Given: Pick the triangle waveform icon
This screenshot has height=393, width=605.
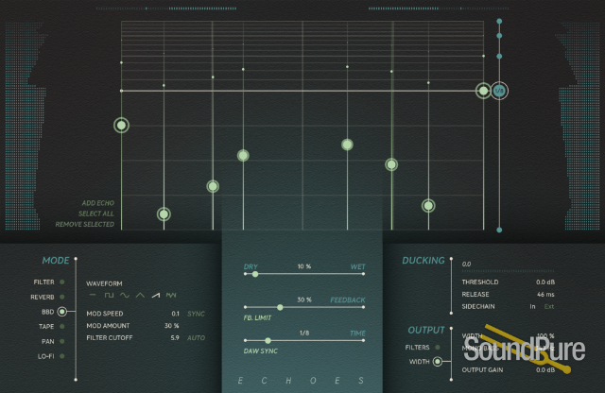Looking at the screenshot, I should pyautogui.click(x=139, y=297).
